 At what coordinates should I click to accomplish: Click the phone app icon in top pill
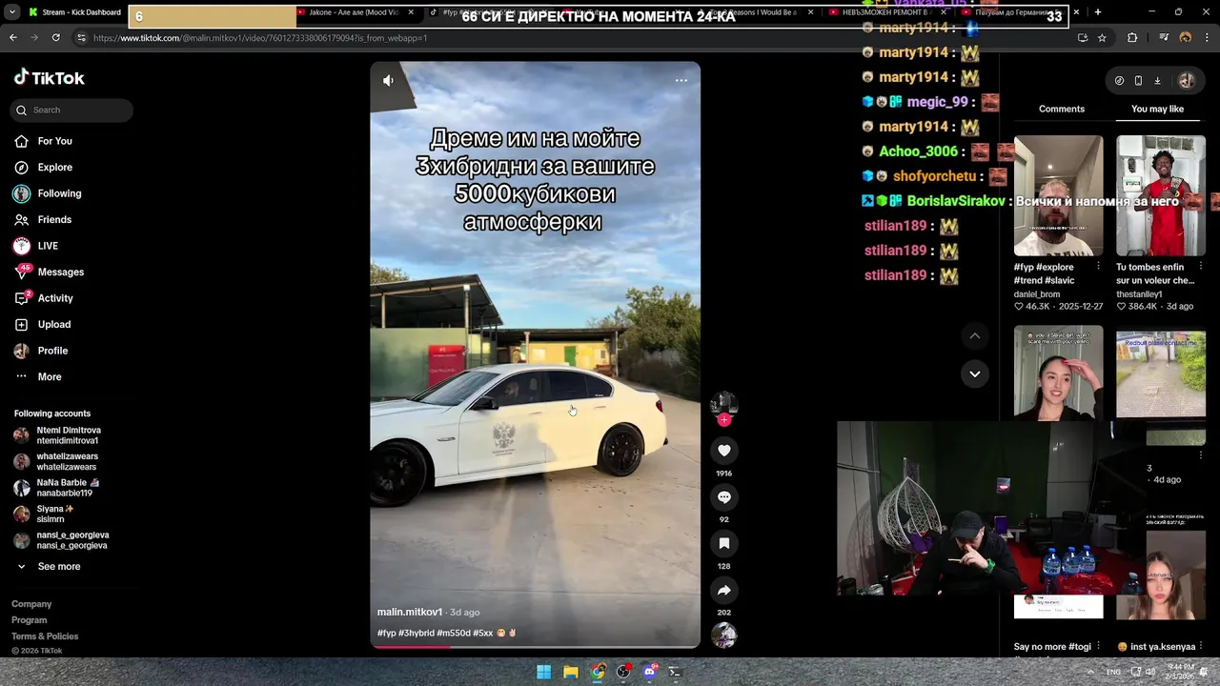tap(1138, 81)
